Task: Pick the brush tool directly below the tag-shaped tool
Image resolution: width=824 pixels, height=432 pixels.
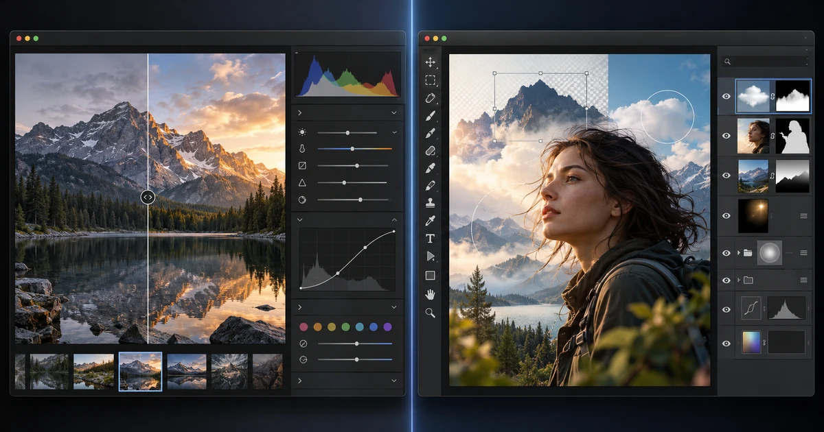Action: tap(431, 115)
